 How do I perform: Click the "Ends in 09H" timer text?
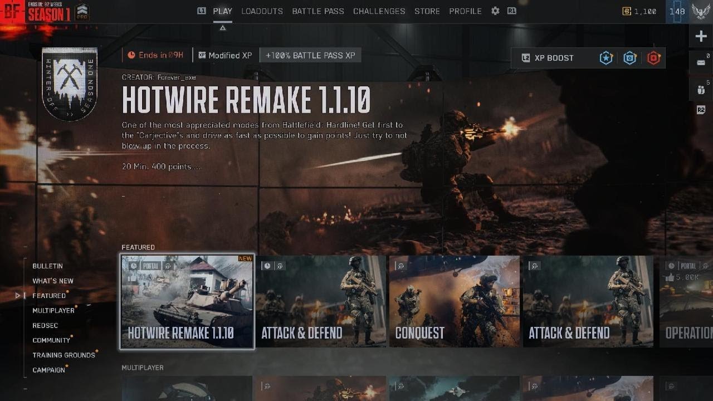(x=161, y=55)
